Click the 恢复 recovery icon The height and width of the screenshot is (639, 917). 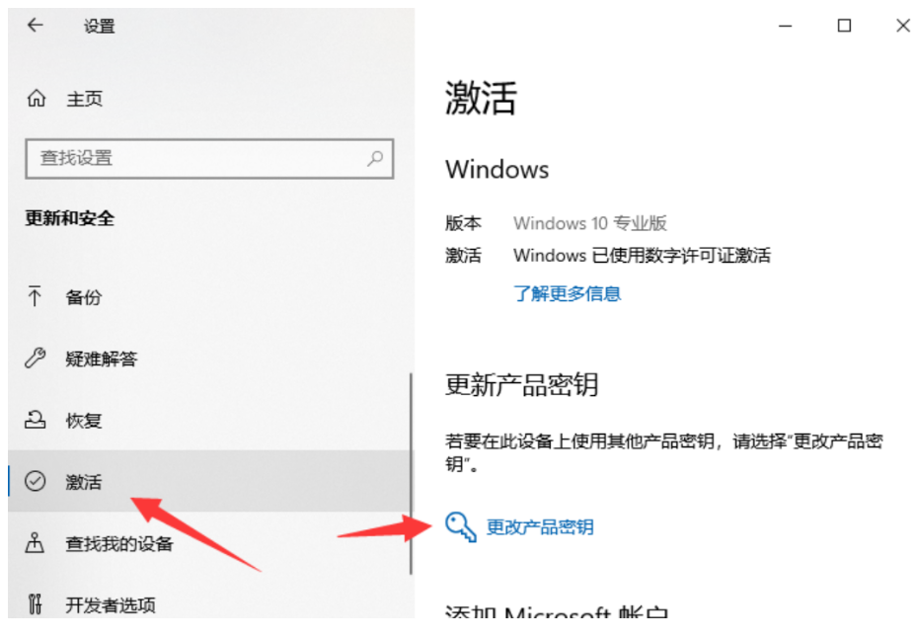pyautogui.click(x=36, y=420)
